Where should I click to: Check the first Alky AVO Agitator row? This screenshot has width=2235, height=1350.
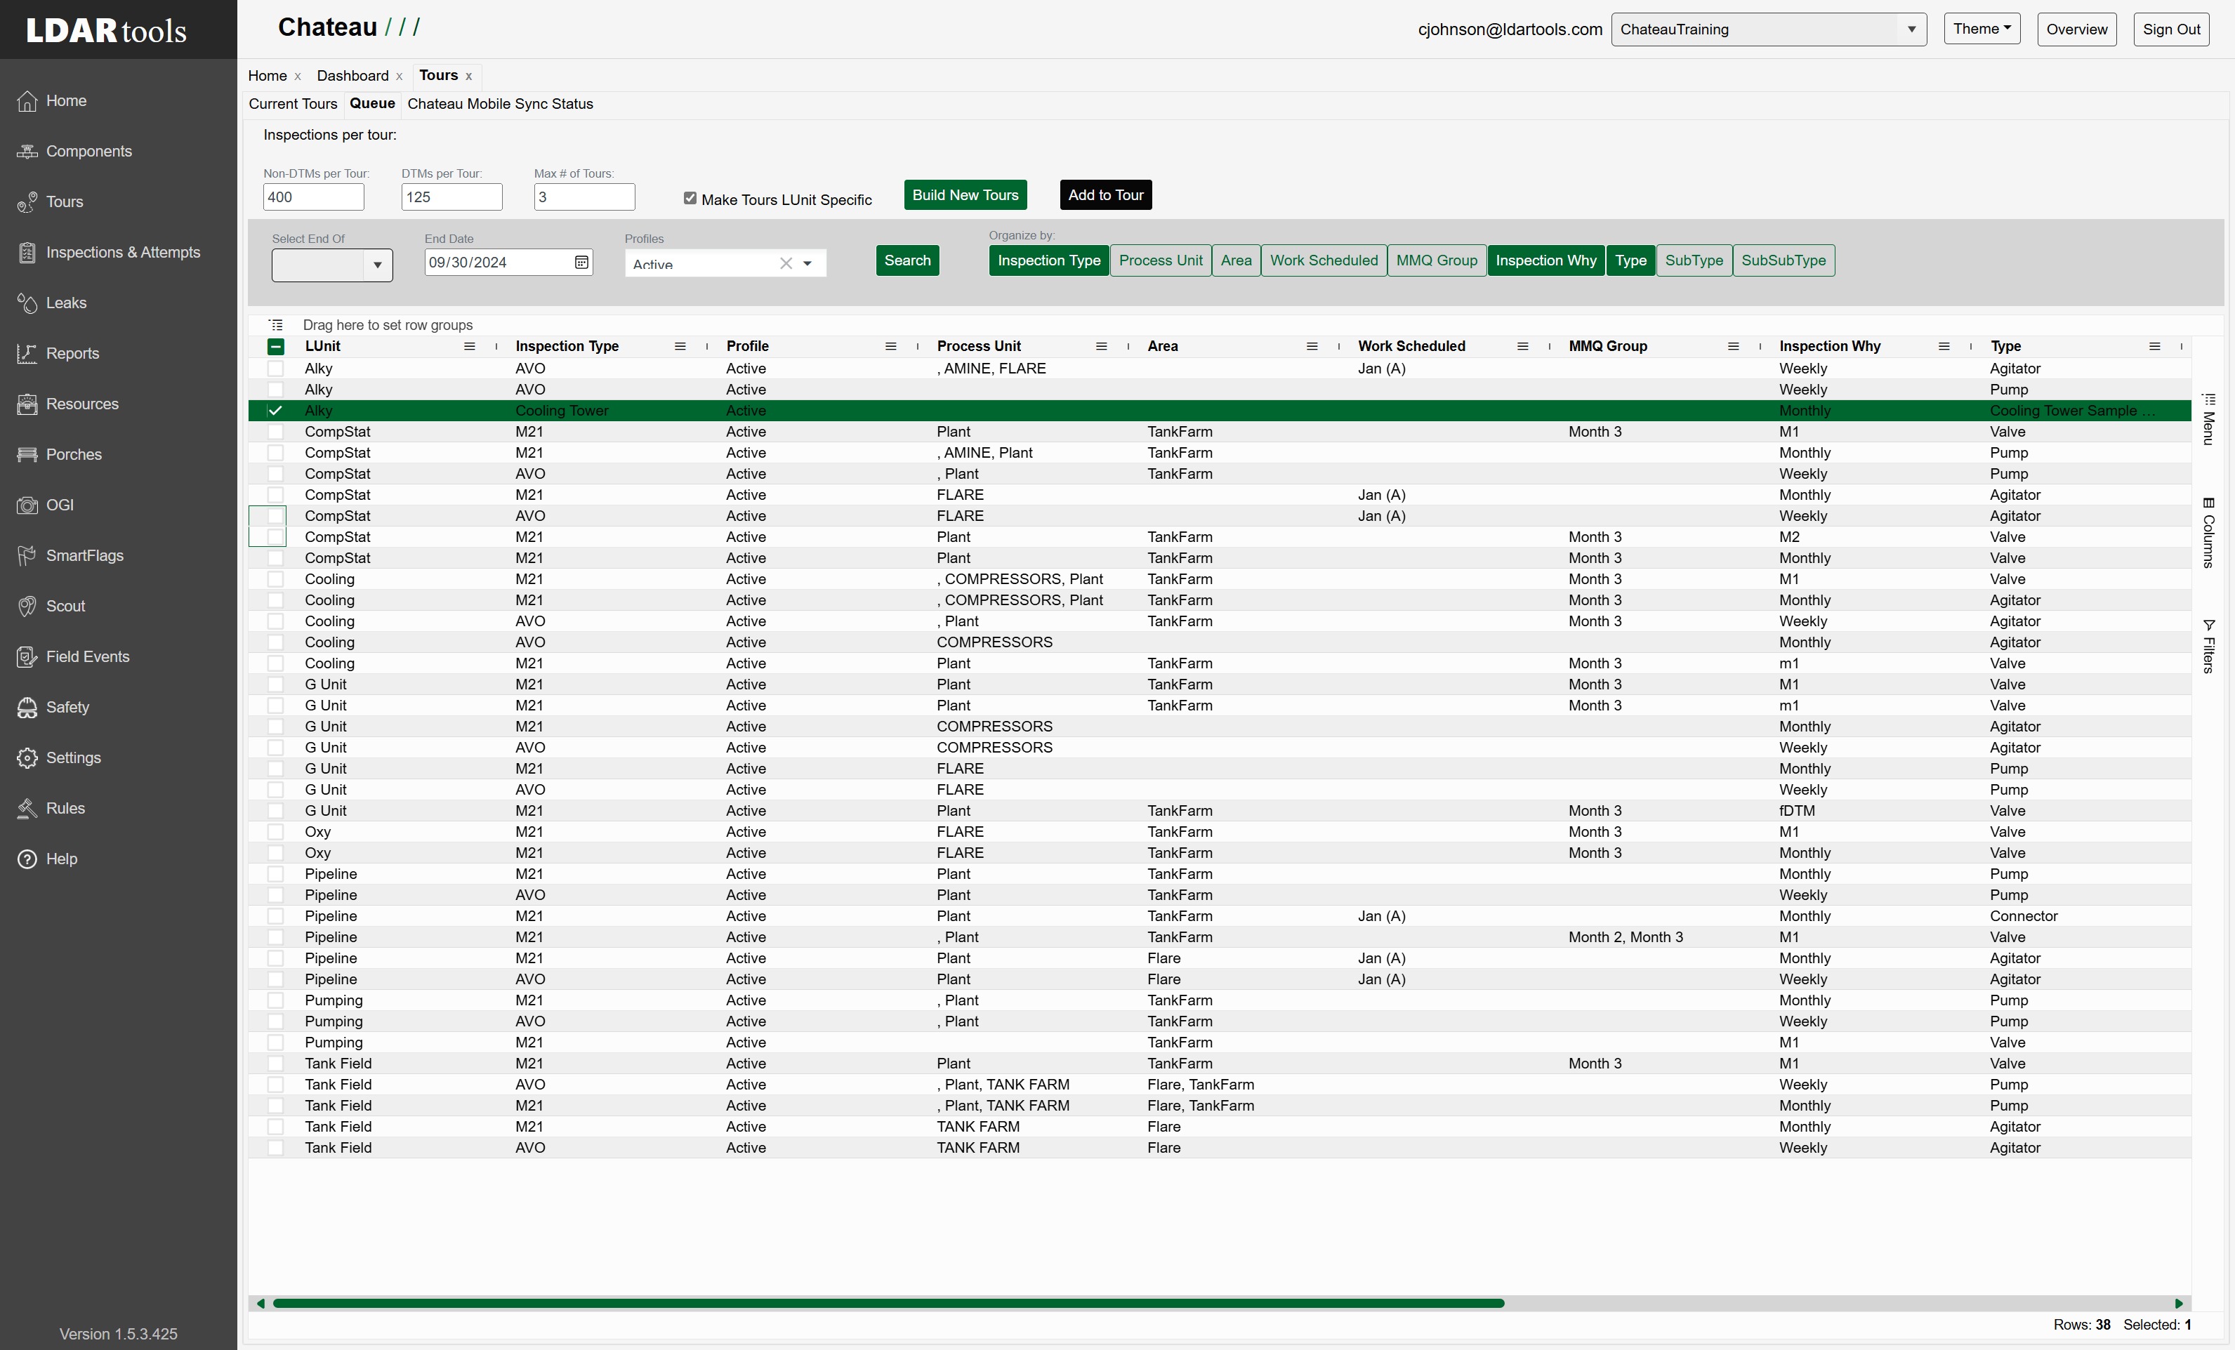(x=276, y=368)
